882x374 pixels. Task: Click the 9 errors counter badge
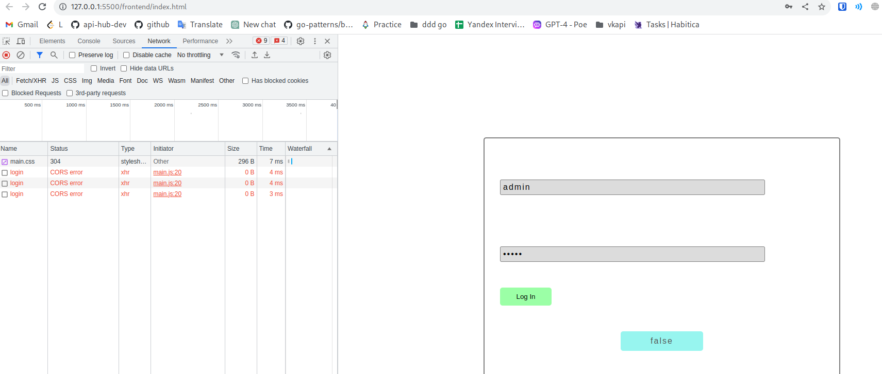click(x=262, y=41)
